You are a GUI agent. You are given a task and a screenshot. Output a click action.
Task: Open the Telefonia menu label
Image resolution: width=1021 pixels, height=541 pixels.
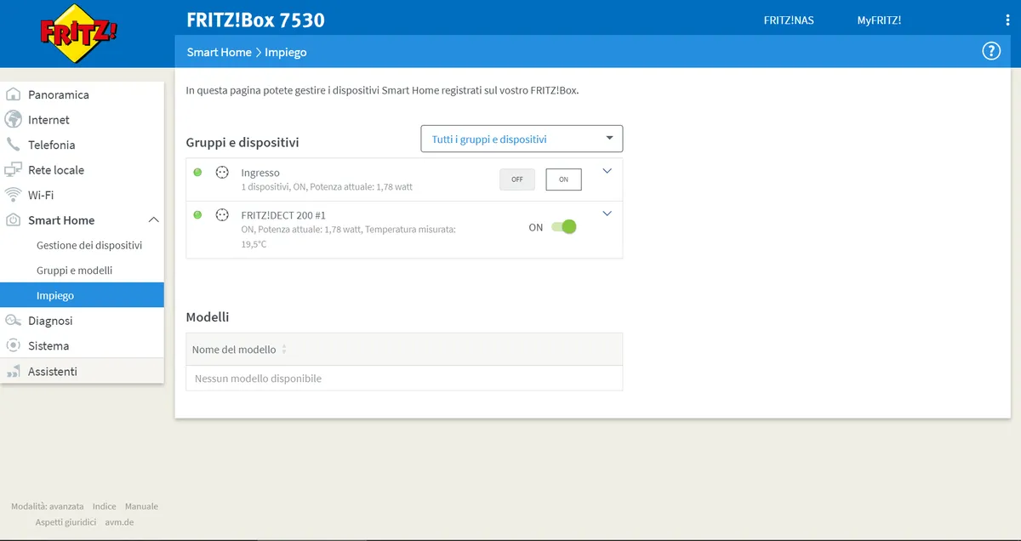pyautogui.click(x=52, y=145)
